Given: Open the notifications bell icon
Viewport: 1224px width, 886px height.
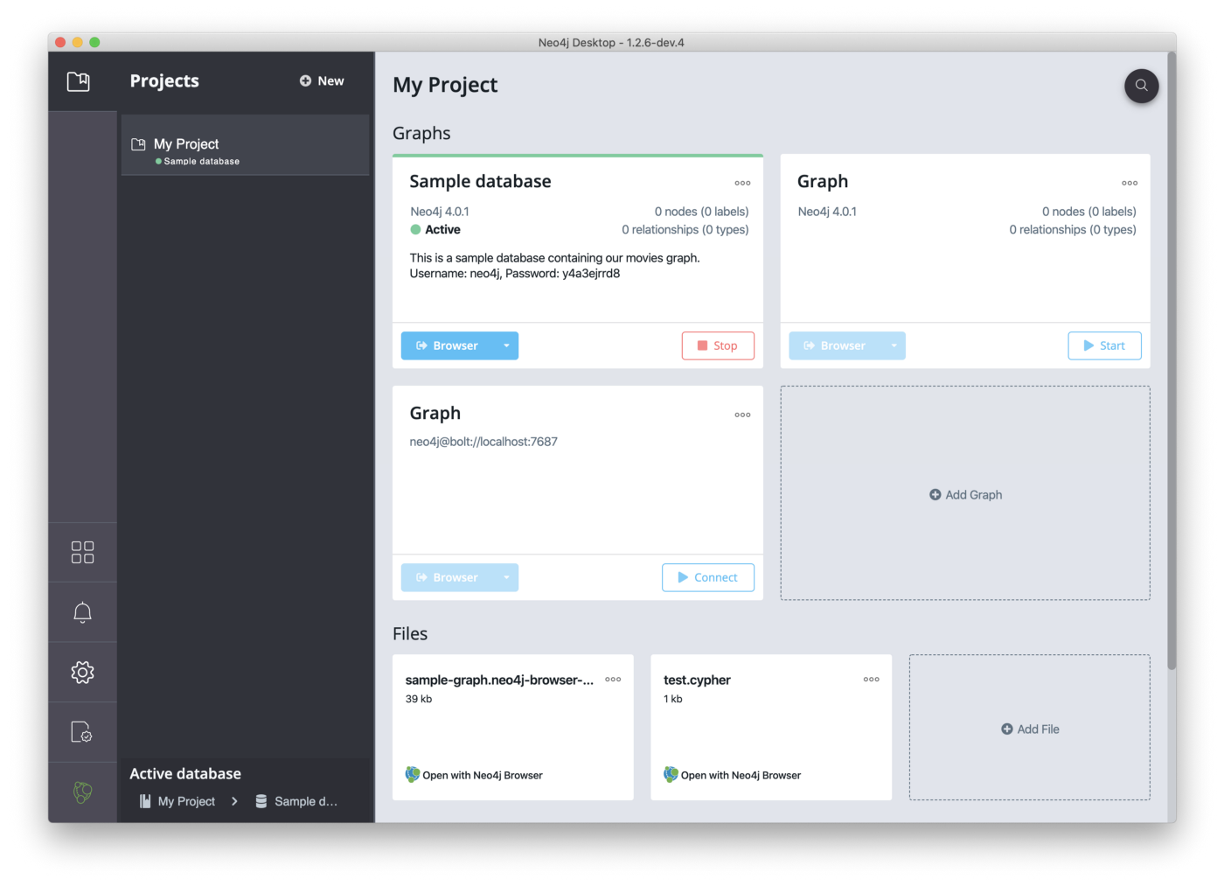Looking at the screenshot, I should 82,612.
